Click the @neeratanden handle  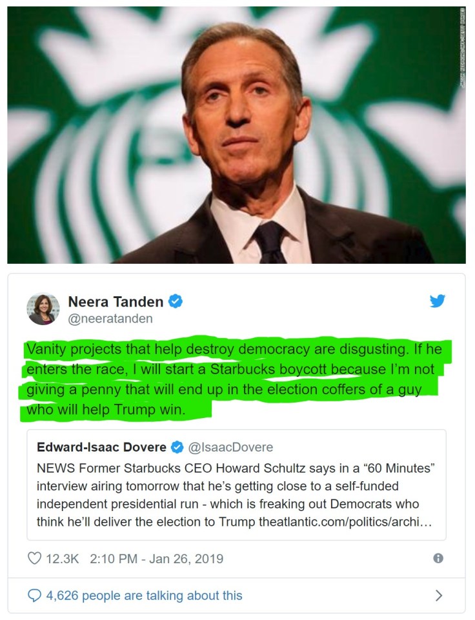pos(110,319)
